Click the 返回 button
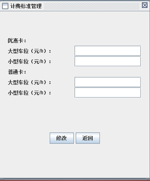The width and height of the screenshot is (150, 181). click(x=88, y=138)
